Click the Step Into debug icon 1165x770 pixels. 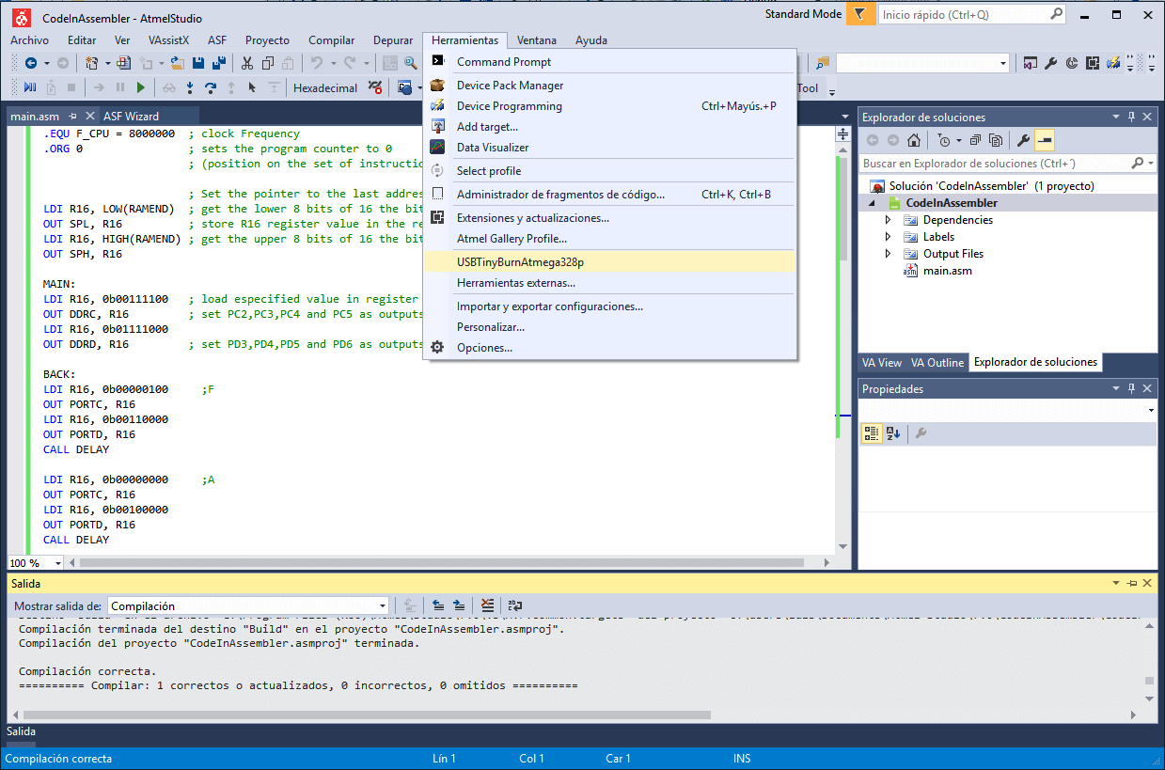point(190,87)
